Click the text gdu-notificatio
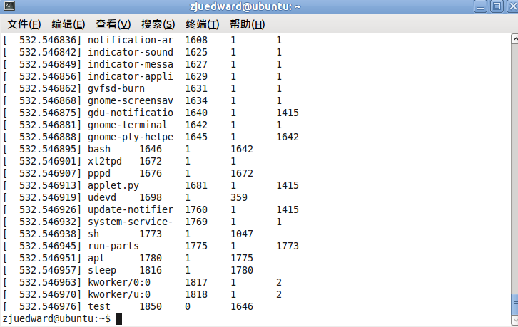Screen dimensions: 518x327 130,113
